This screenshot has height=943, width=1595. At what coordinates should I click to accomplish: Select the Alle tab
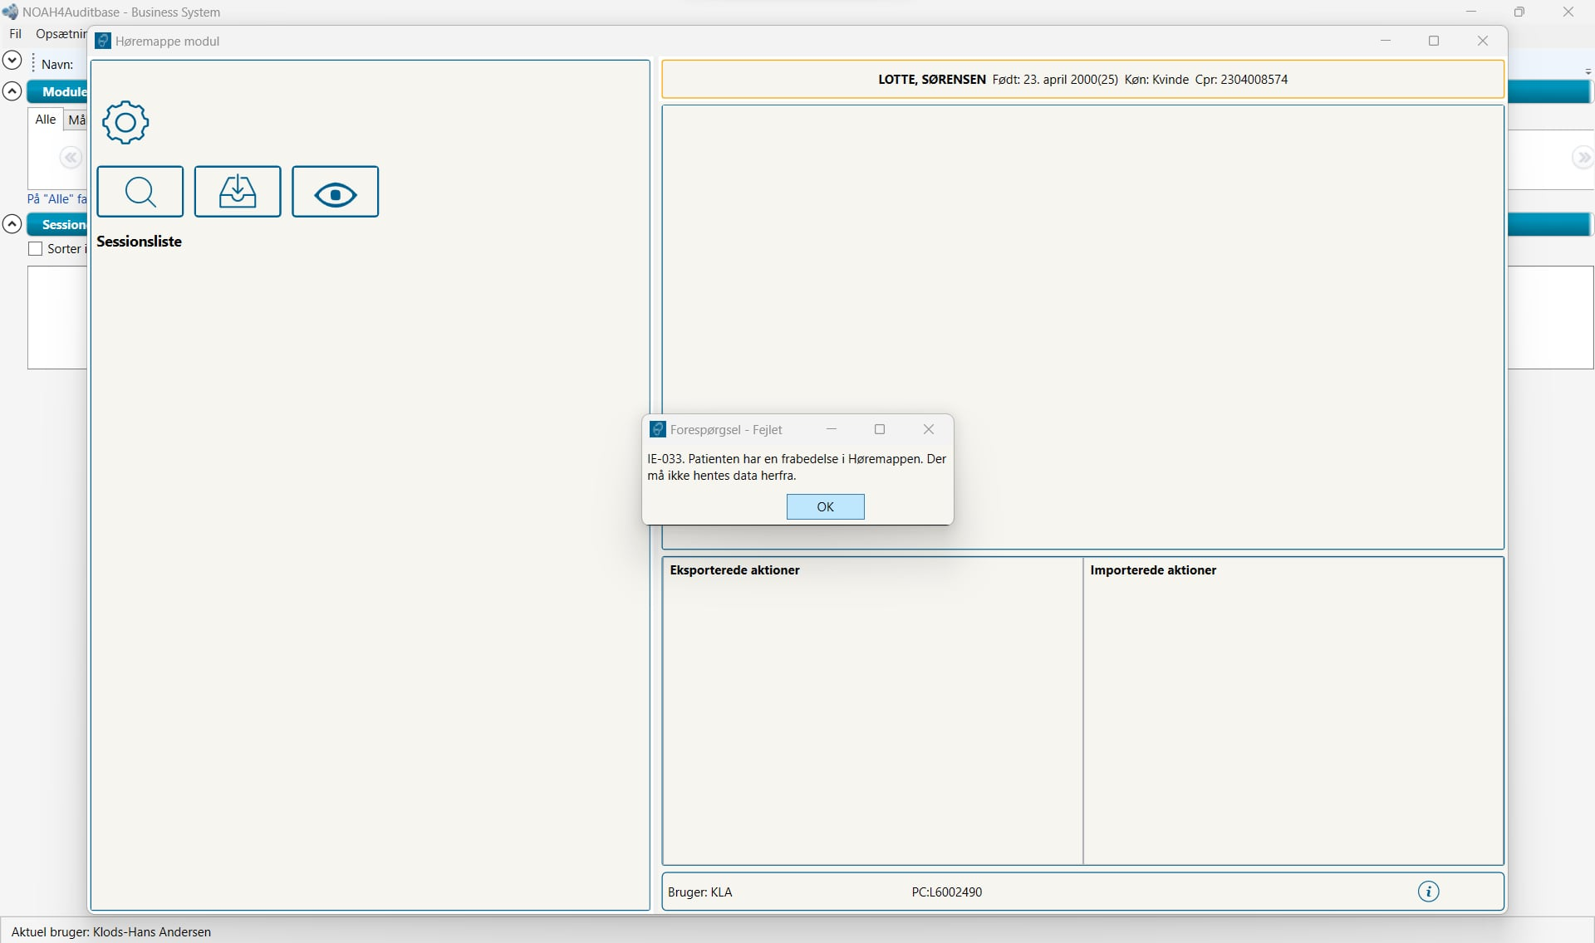[46, 120]
